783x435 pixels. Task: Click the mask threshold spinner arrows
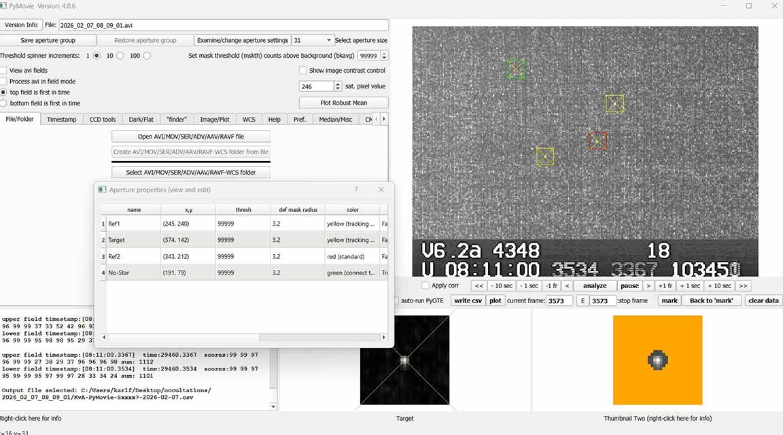384,56
